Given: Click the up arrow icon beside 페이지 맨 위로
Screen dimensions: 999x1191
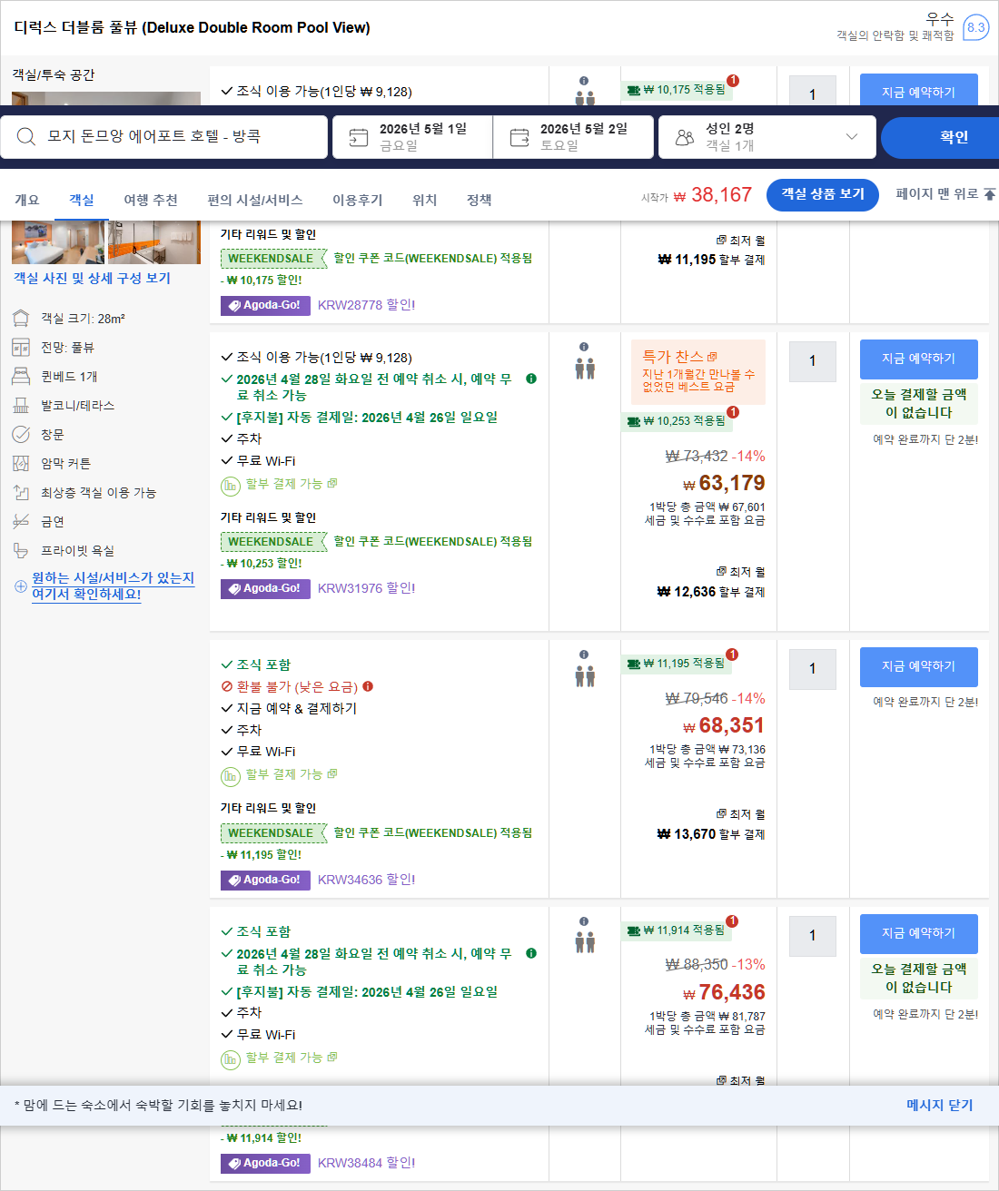Looking at the screenshot, I should point(990,194).
